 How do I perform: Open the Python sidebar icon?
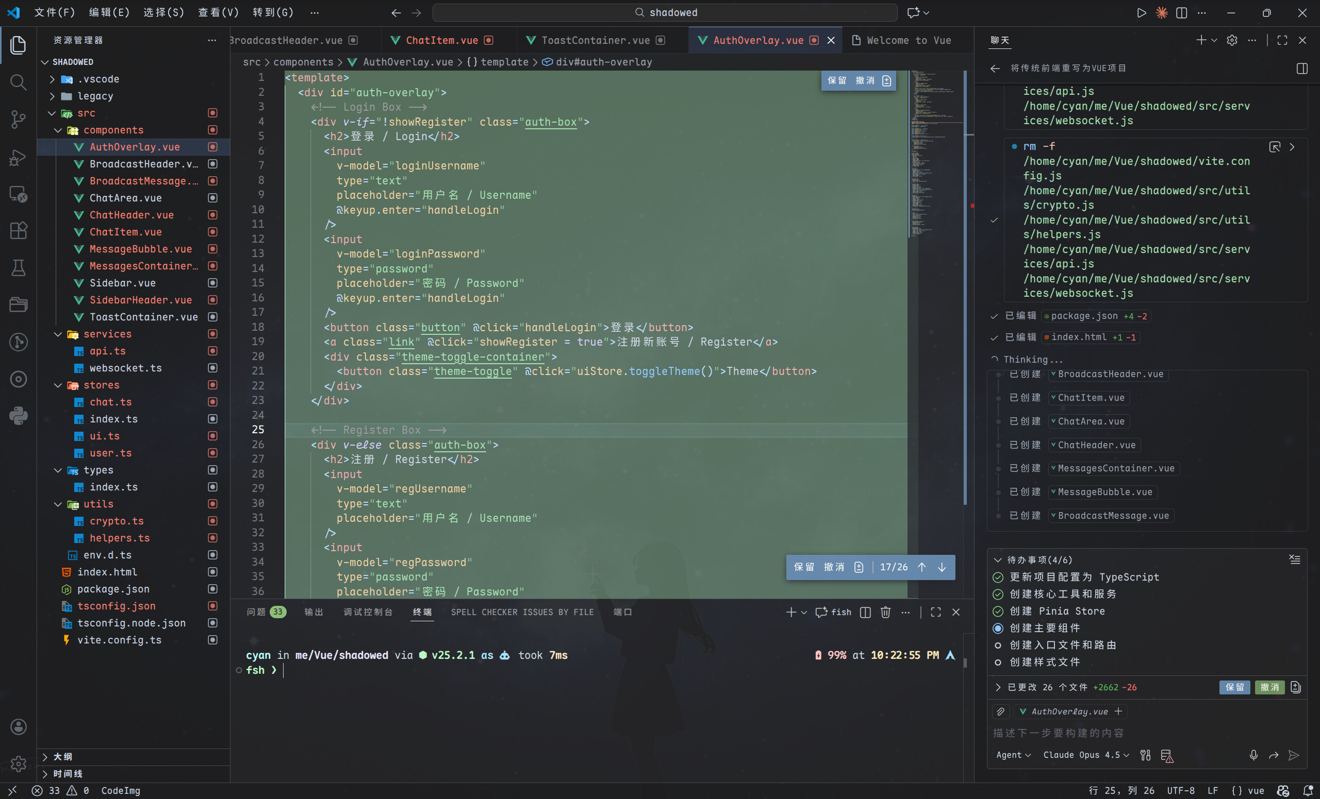[x=18, y=416]
